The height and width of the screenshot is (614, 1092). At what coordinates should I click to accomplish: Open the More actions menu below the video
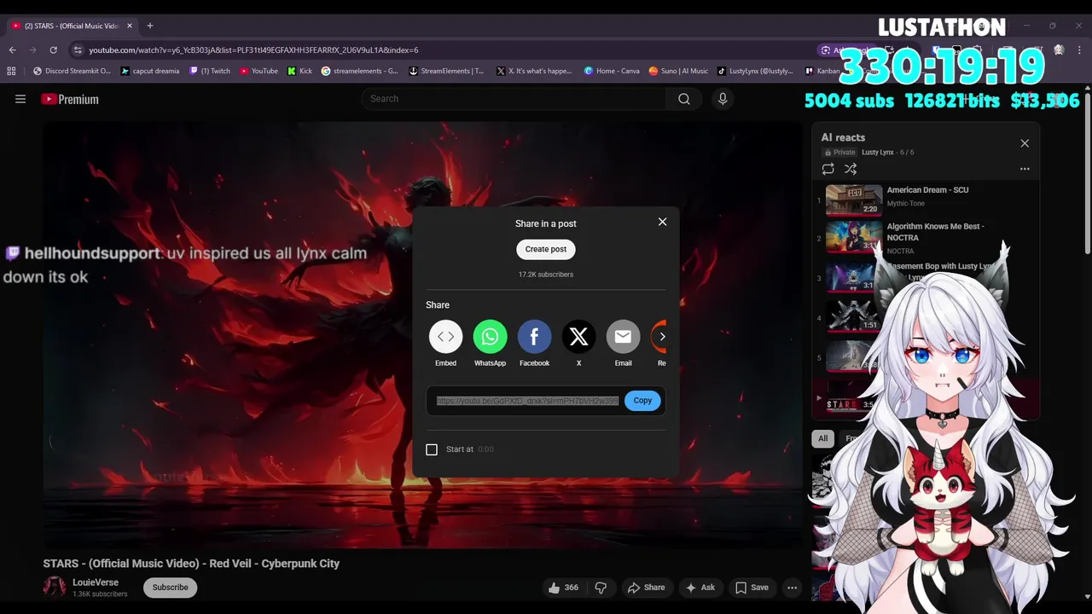click(x=792, y=588)
